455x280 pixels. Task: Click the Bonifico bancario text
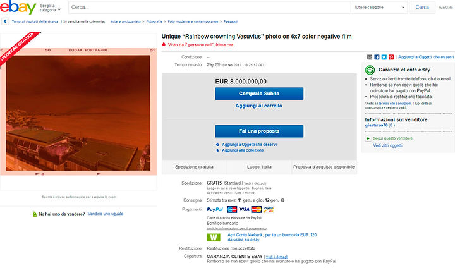tap(222, 223)
